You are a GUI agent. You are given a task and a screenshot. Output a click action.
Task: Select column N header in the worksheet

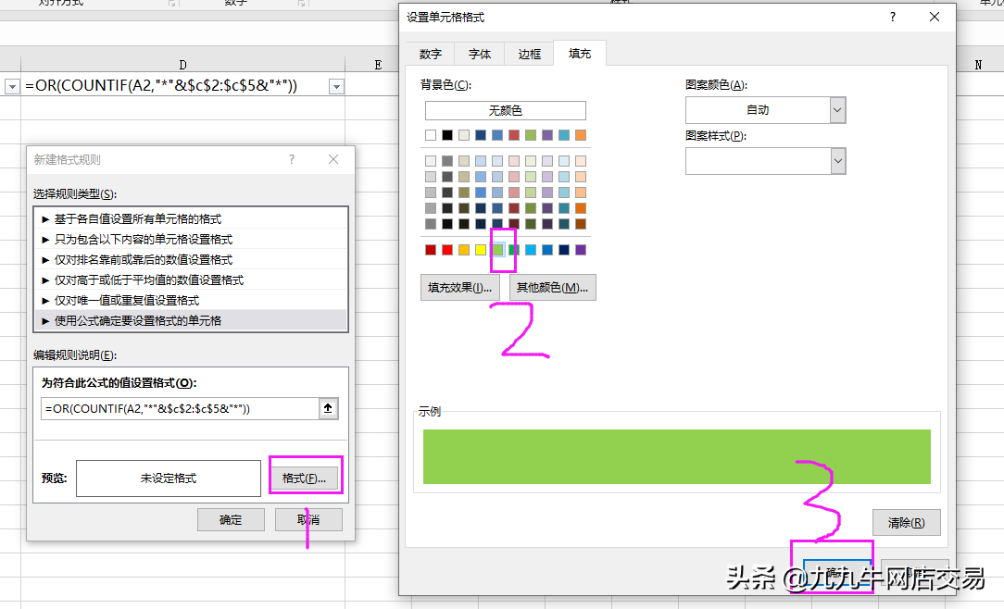[978, 65]
